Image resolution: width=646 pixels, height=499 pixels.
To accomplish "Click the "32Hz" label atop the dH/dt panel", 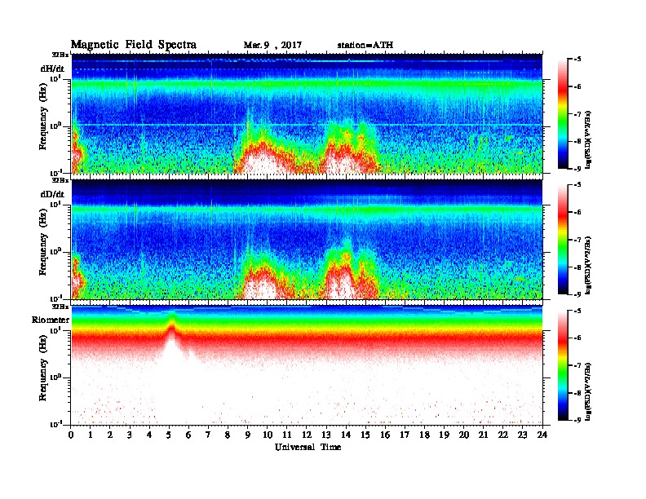I will (x=60, y=55).
